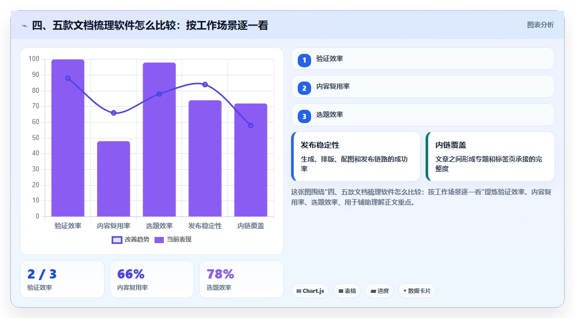
Task: Click the 内容复用率 bar in the chart
Action: (113, 179)
